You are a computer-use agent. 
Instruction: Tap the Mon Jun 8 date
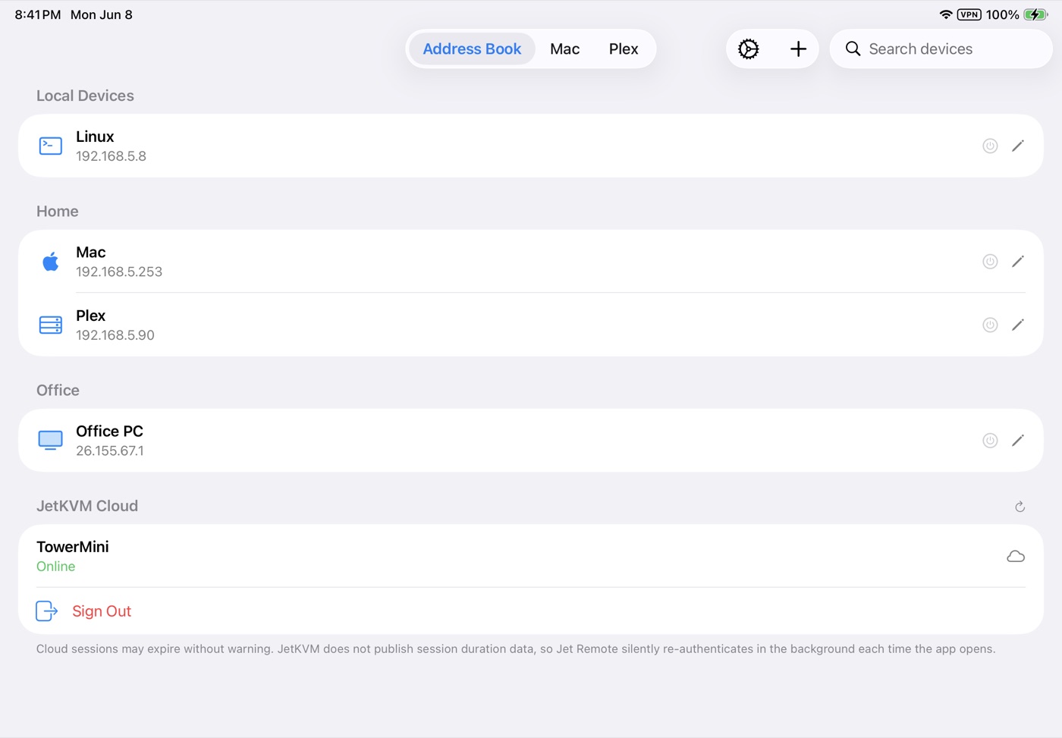click(102, 14)
